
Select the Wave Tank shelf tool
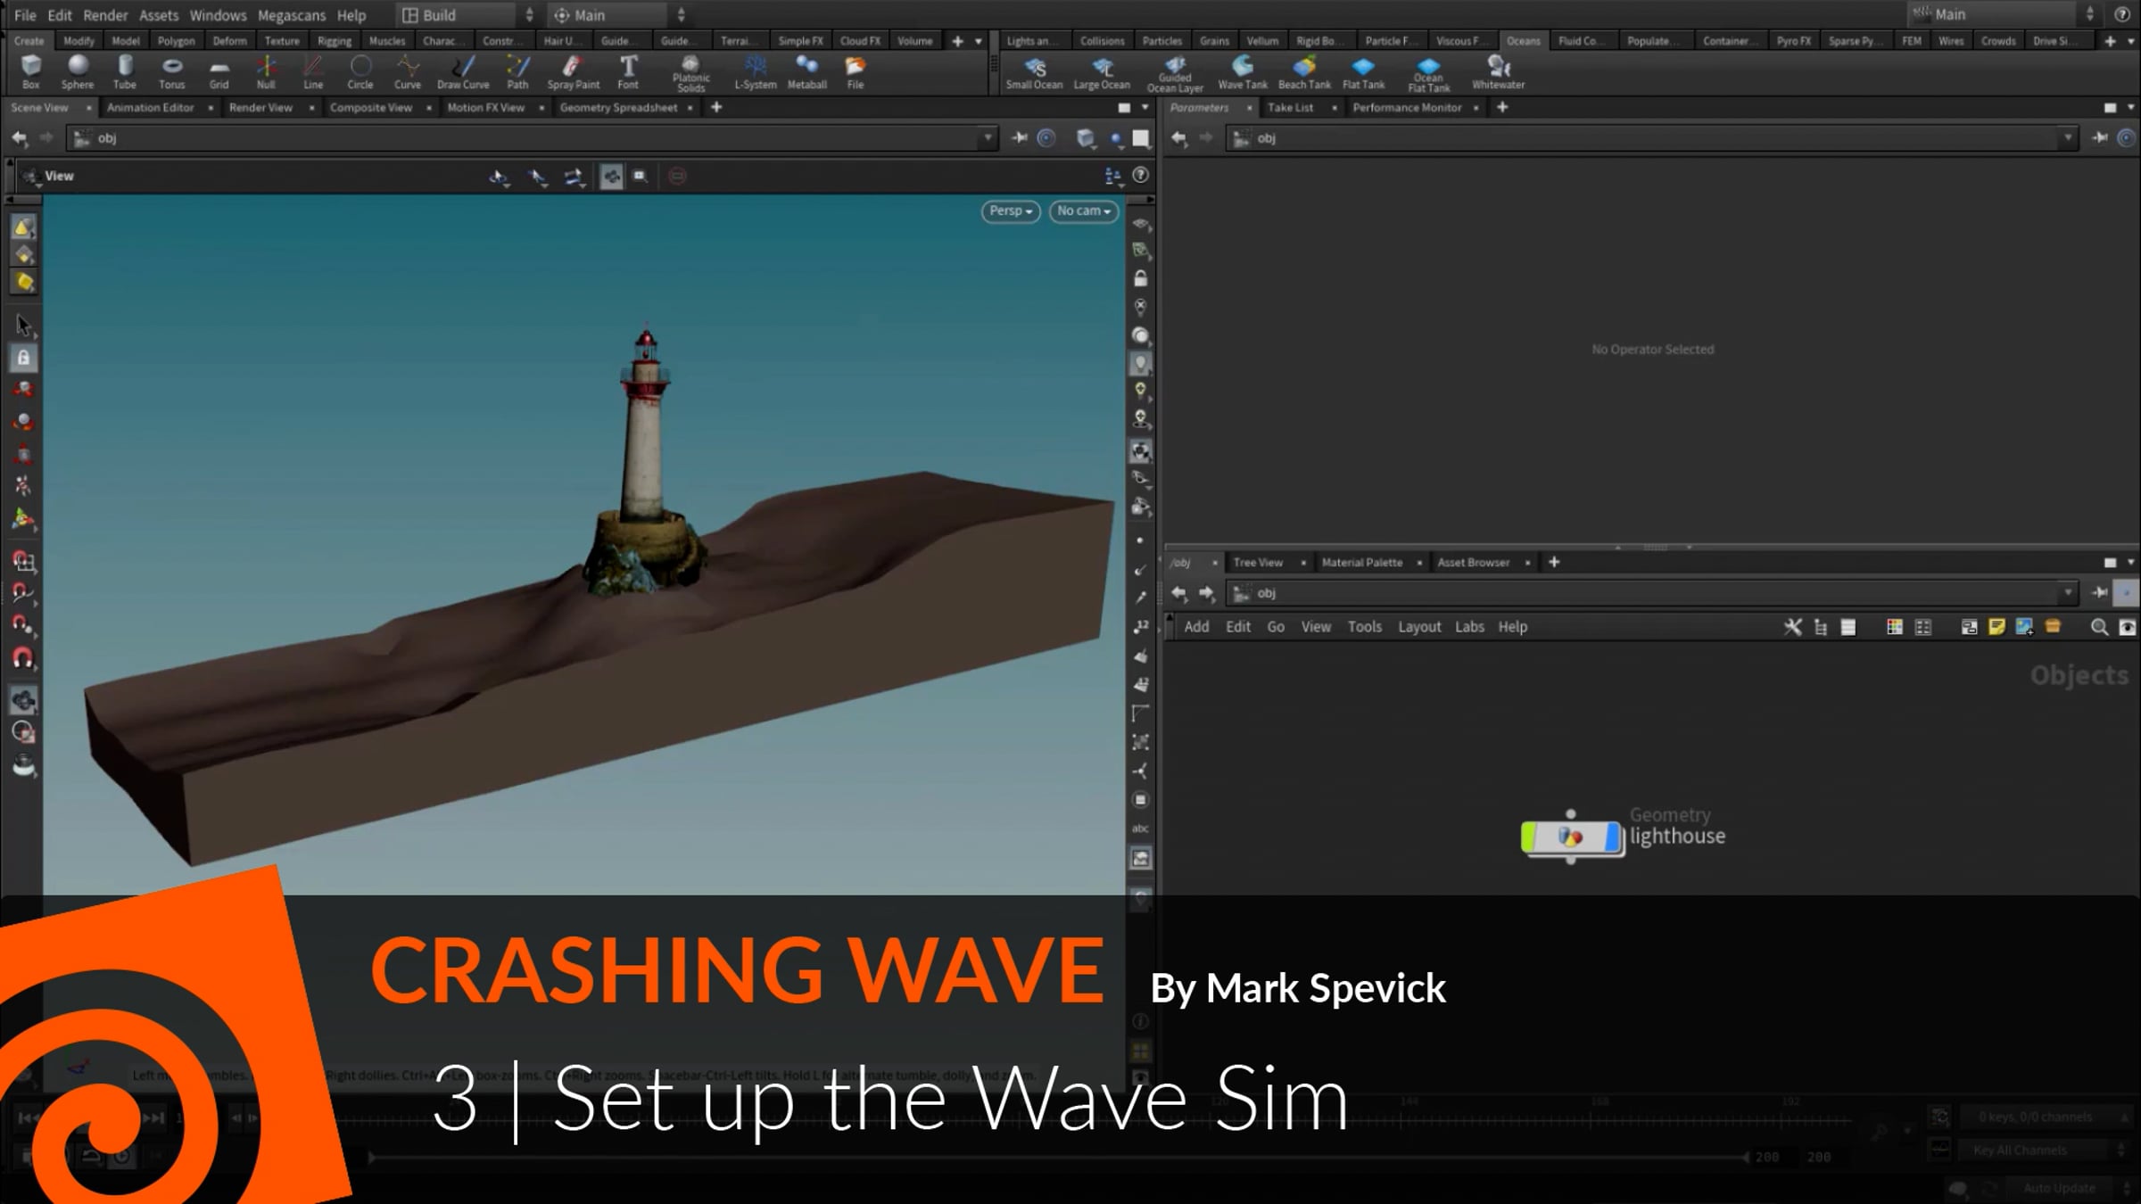click(1243, 72)
